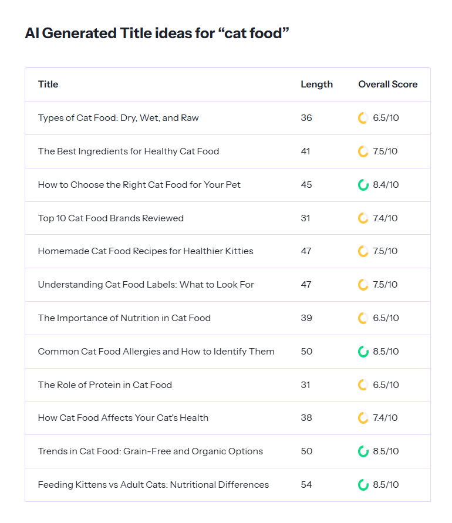Click green score ring for Grain-Free Trends row
The width and height of the screenshot is (452, 523).
click(363, 451)
